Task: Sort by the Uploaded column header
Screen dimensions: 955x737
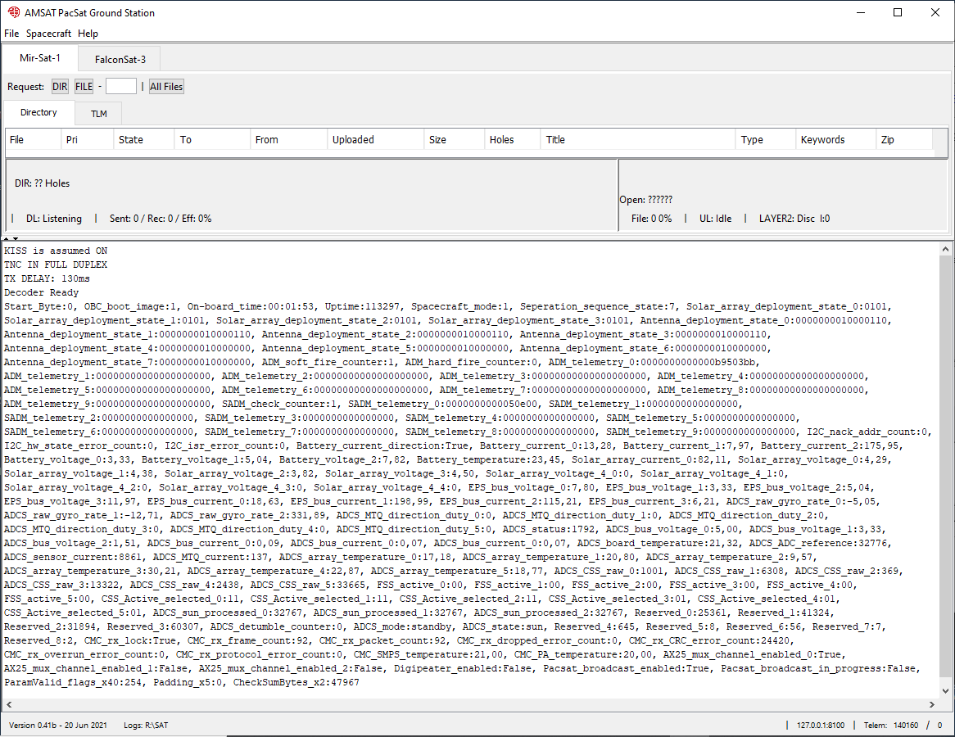Action: click(375, 139)
